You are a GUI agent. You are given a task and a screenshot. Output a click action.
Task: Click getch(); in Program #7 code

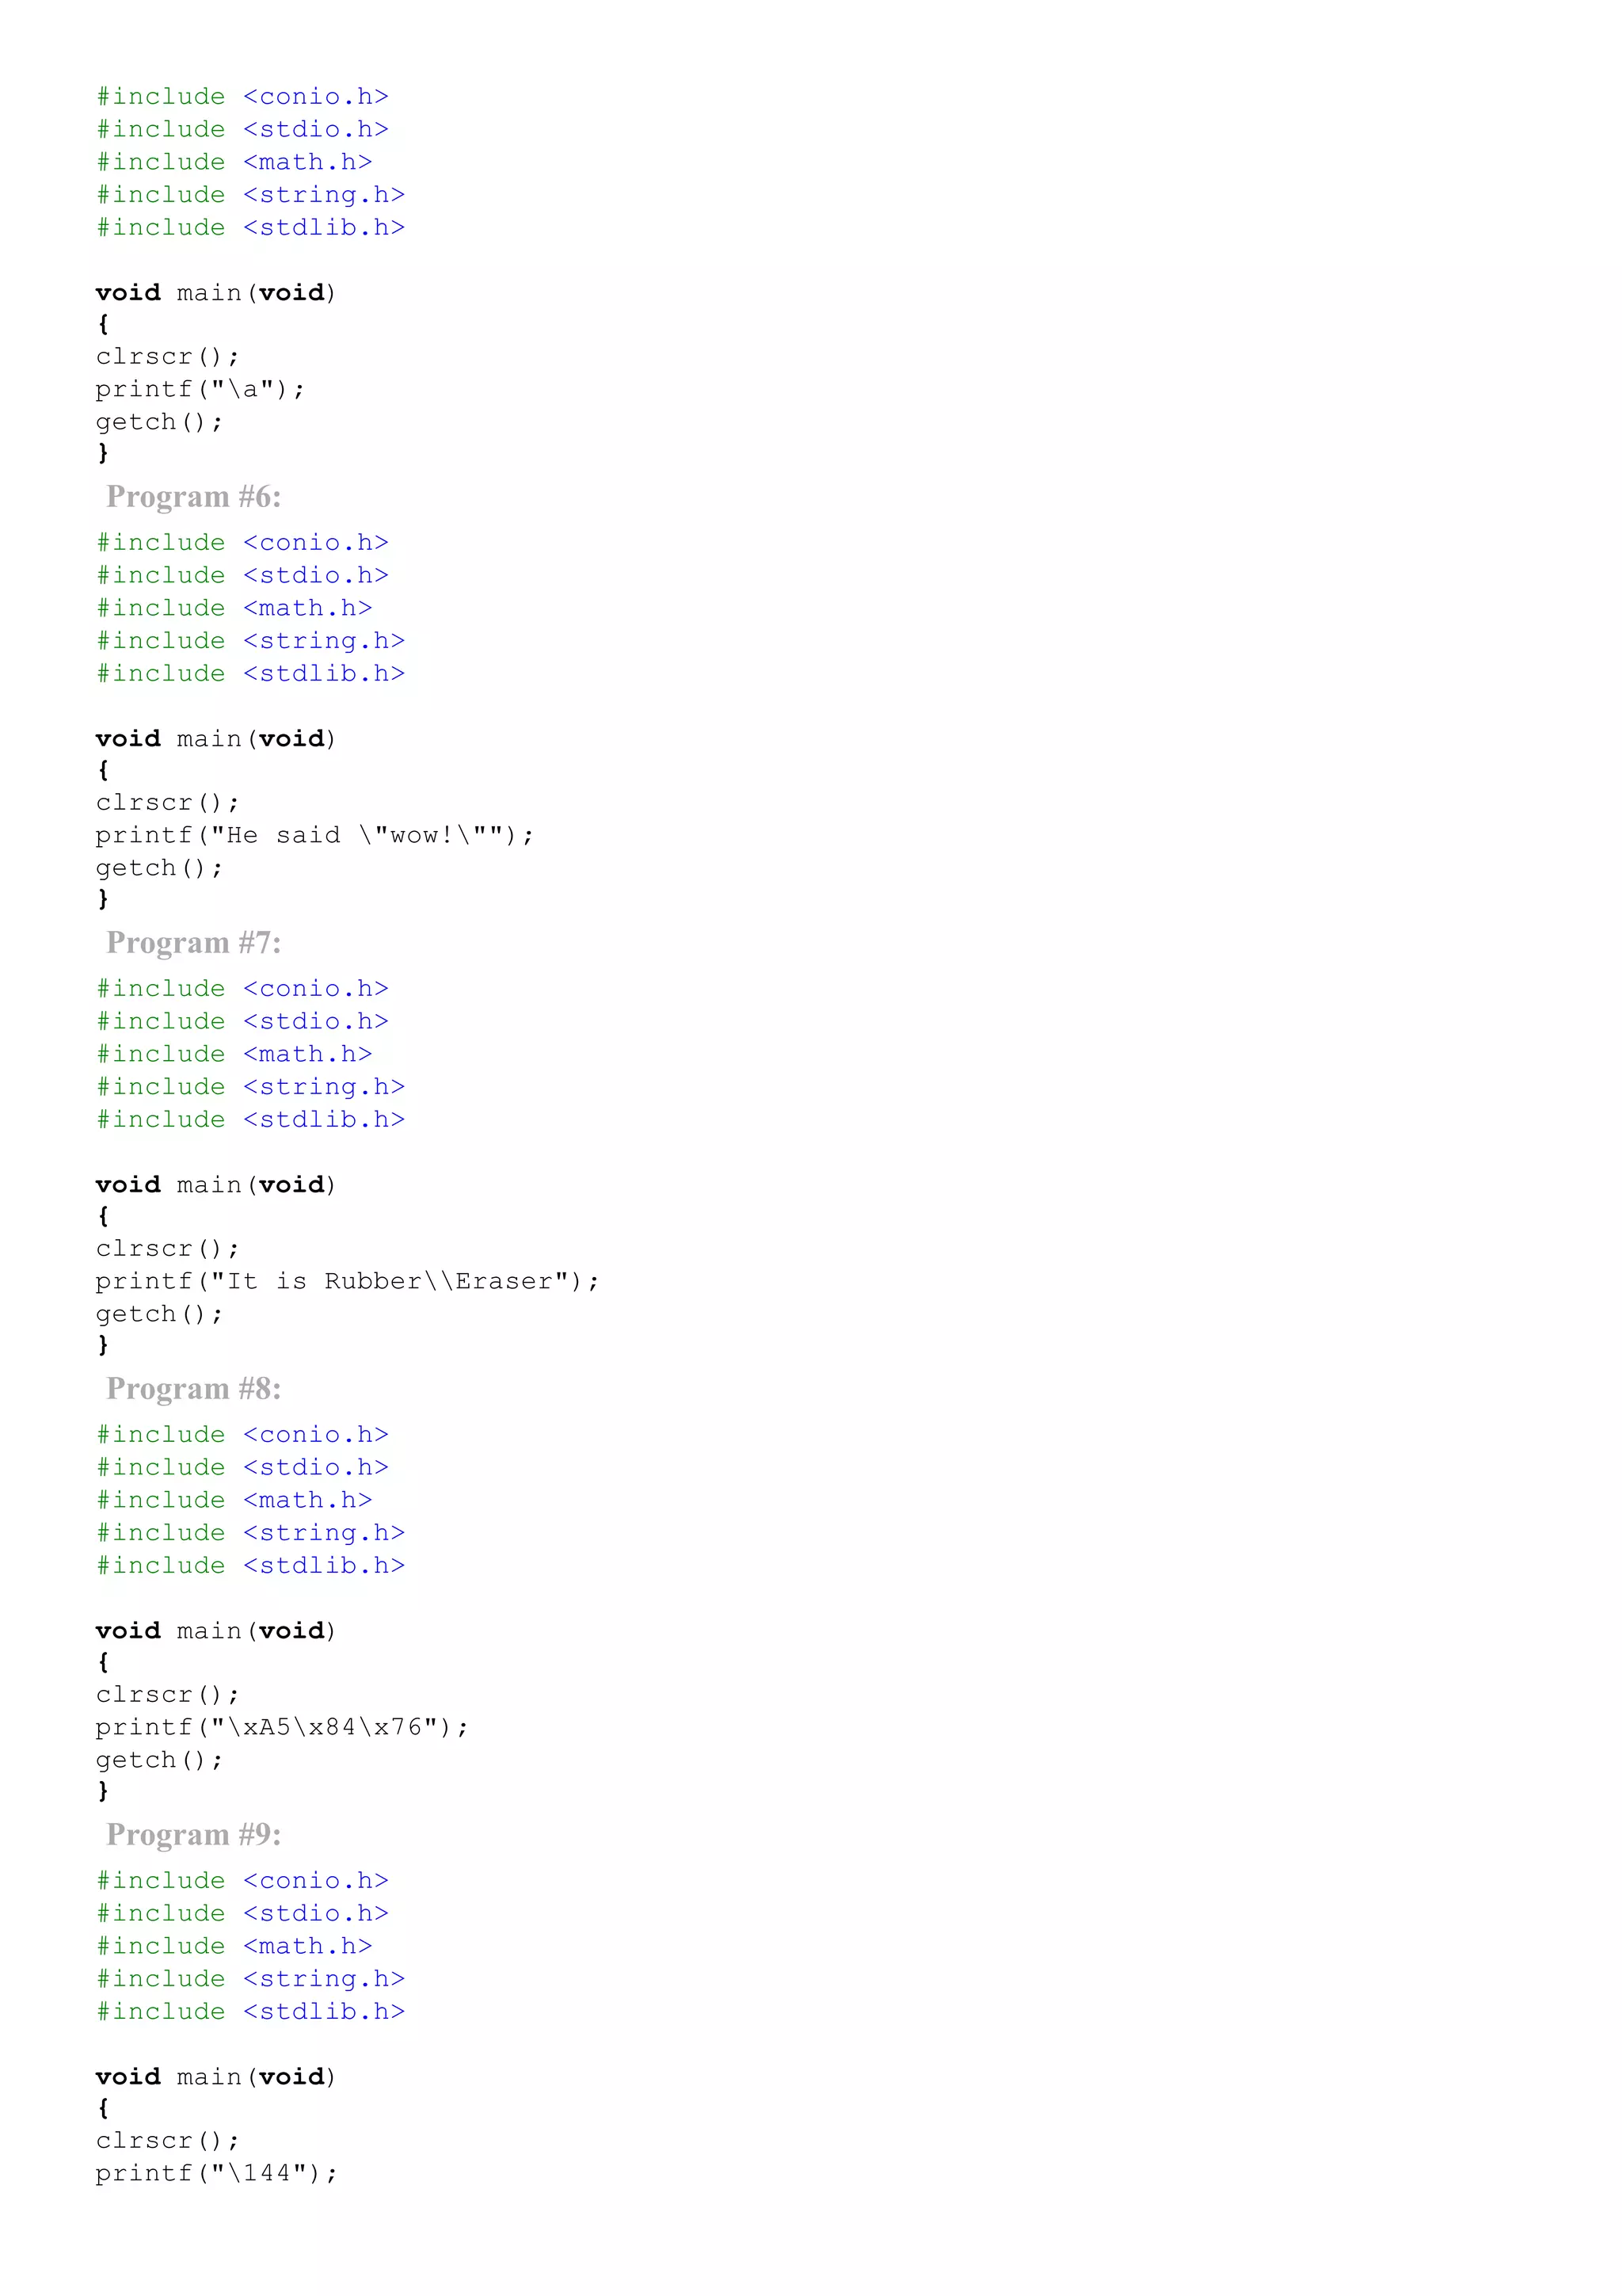click(159, 1314)
